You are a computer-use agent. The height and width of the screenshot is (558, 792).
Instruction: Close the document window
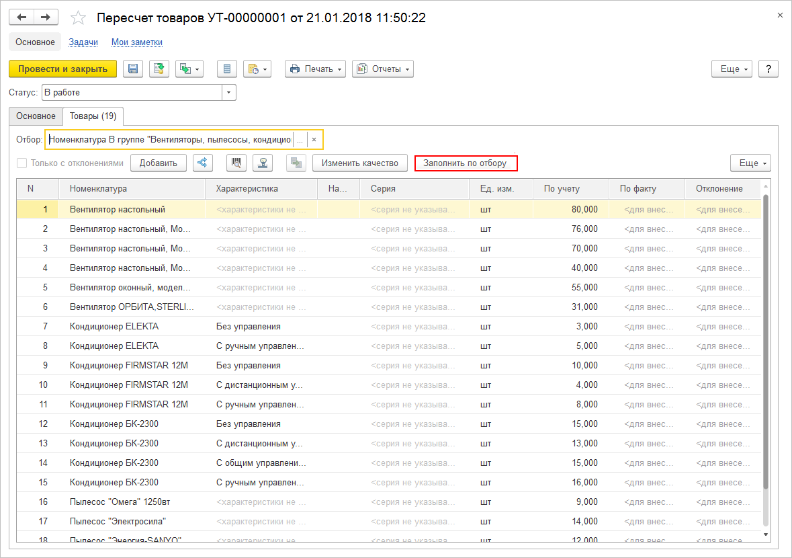[x=780, y=15]
